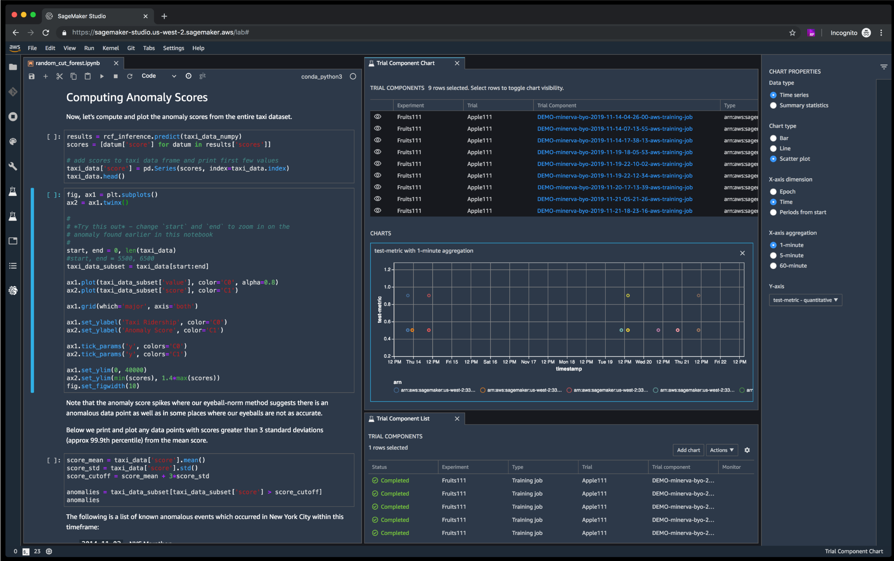Image resolution: width=894 pixels, height=561 pixels.
Task: Insert a new cell below
Action: [46, 76]
